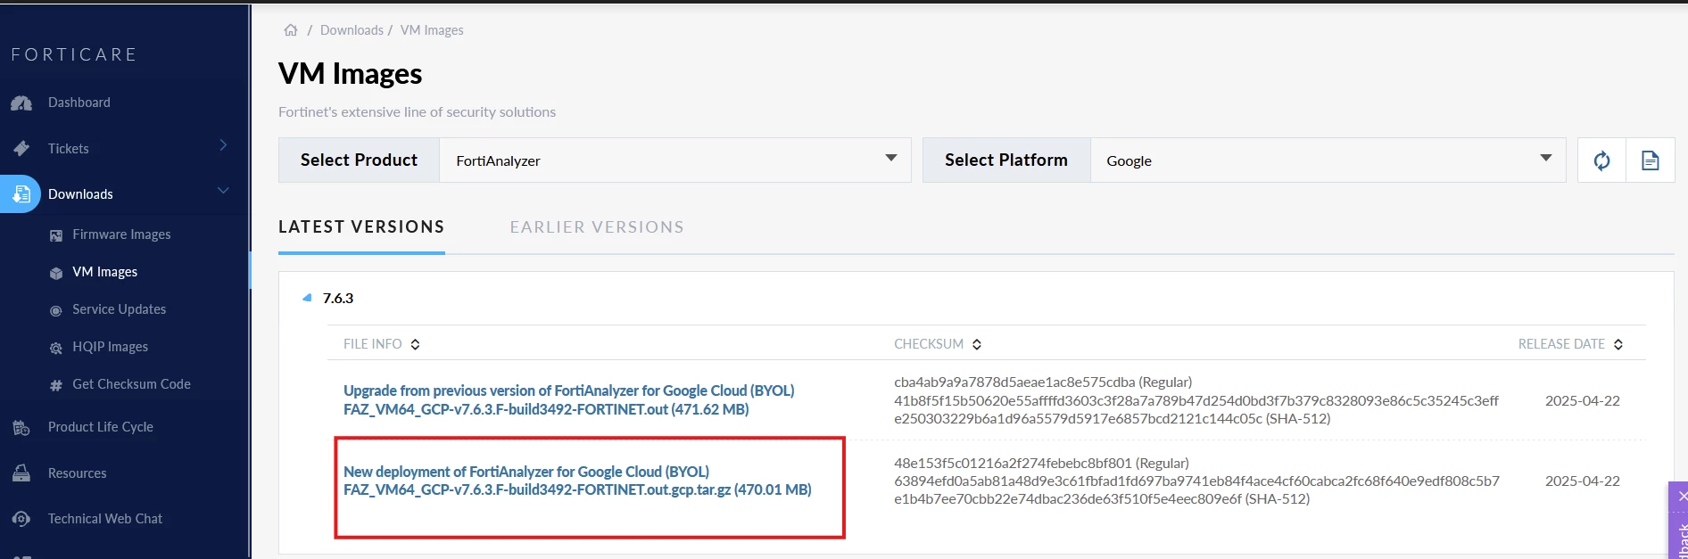The image size is (1688, 559).
Task: Sort by CHECKSUM column arrows
Action: (x=977, y=344)
